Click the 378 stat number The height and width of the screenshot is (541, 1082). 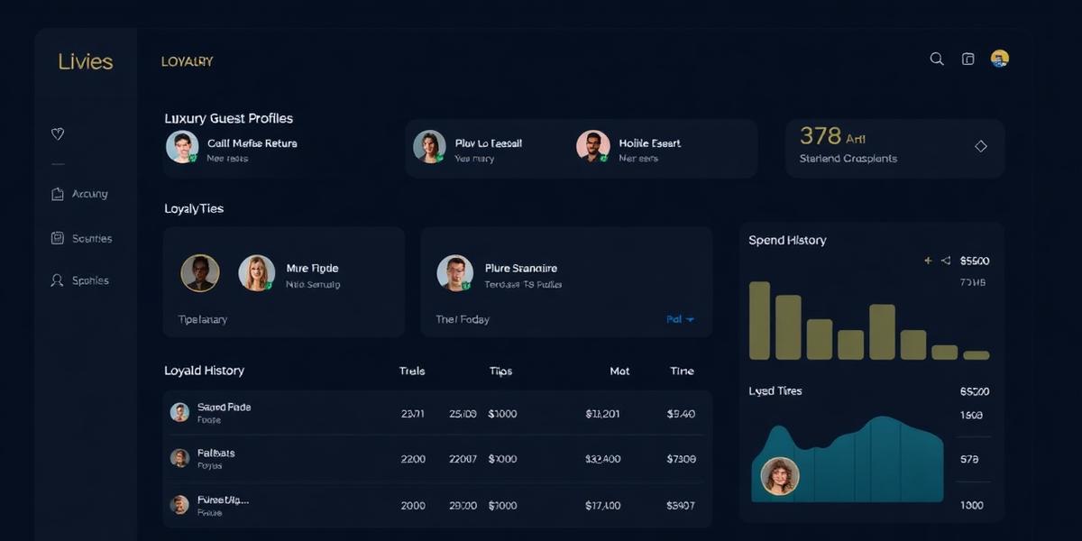[x=821, y=135]
